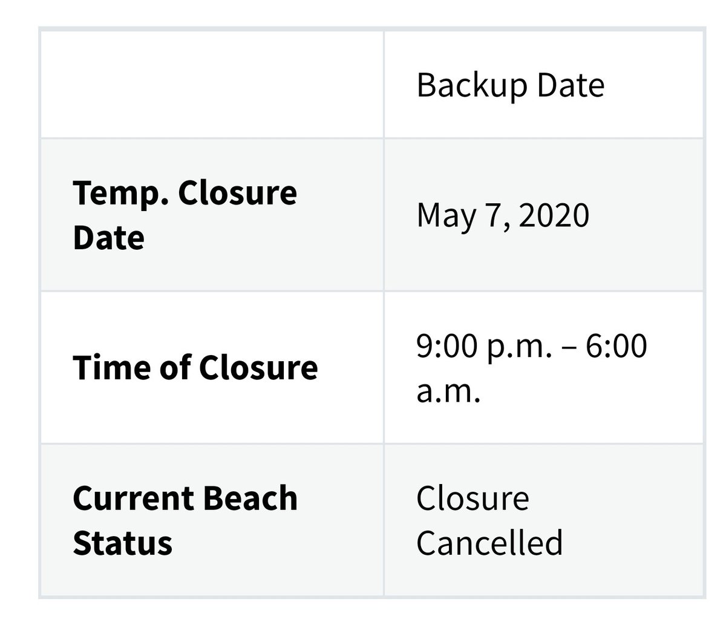Select the Time of Closure row label
The height and width of the screenshot is (628, 726).
tap(195, 367)
